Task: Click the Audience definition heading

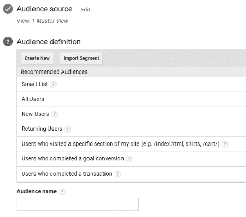Action: tap(49, 42)
